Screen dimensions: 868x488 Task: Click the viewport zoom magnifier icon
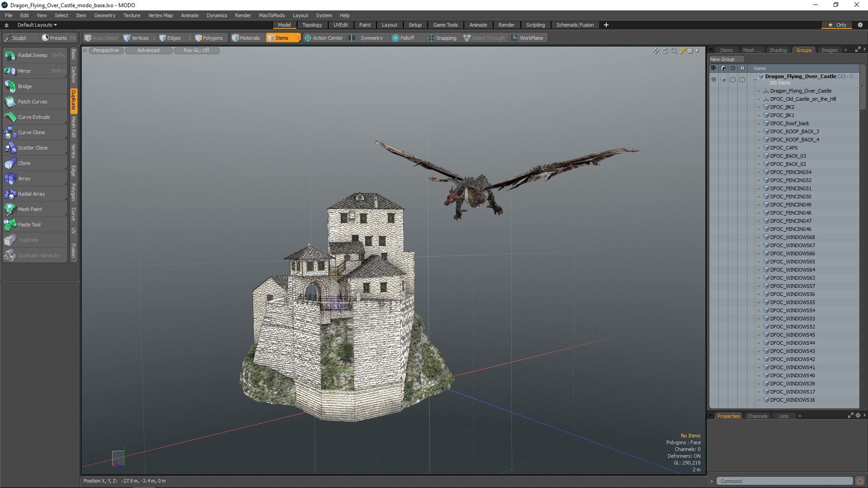coord(674,51)
